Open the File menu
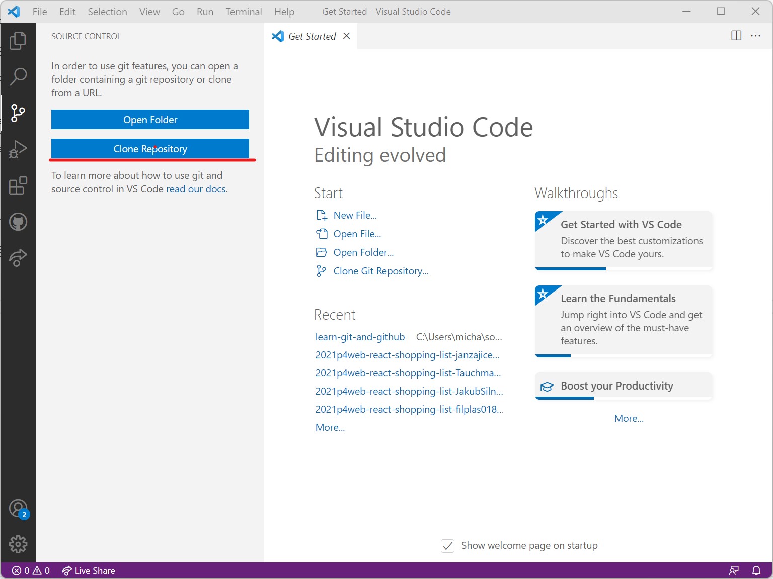Viewport: 773px width, 579px height. [40, 12]
